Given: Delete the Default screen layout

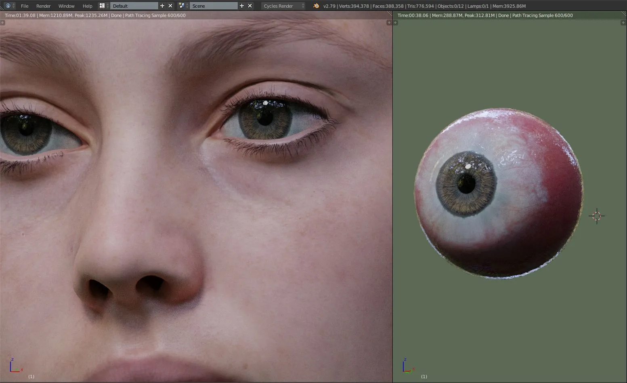Looking at the screenshot, I should coord(170,6).
